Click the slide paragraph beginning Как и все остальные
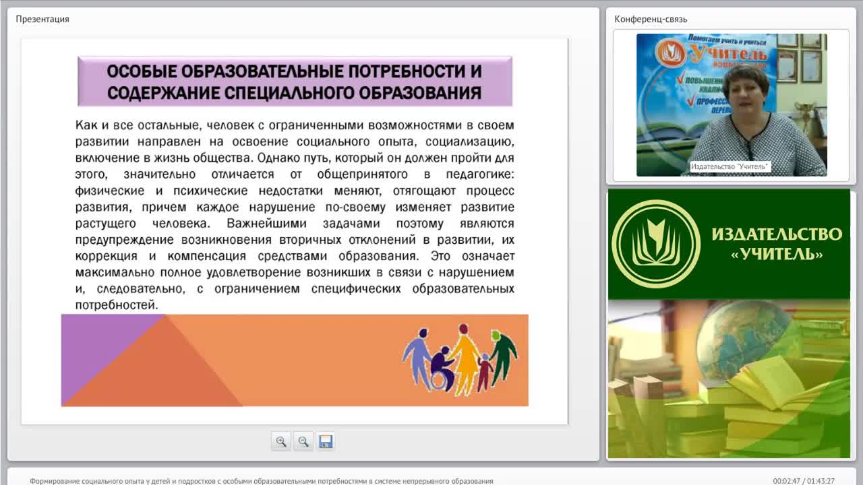The width and height of the screenshot is (863, 485). (x=295, y=215)
